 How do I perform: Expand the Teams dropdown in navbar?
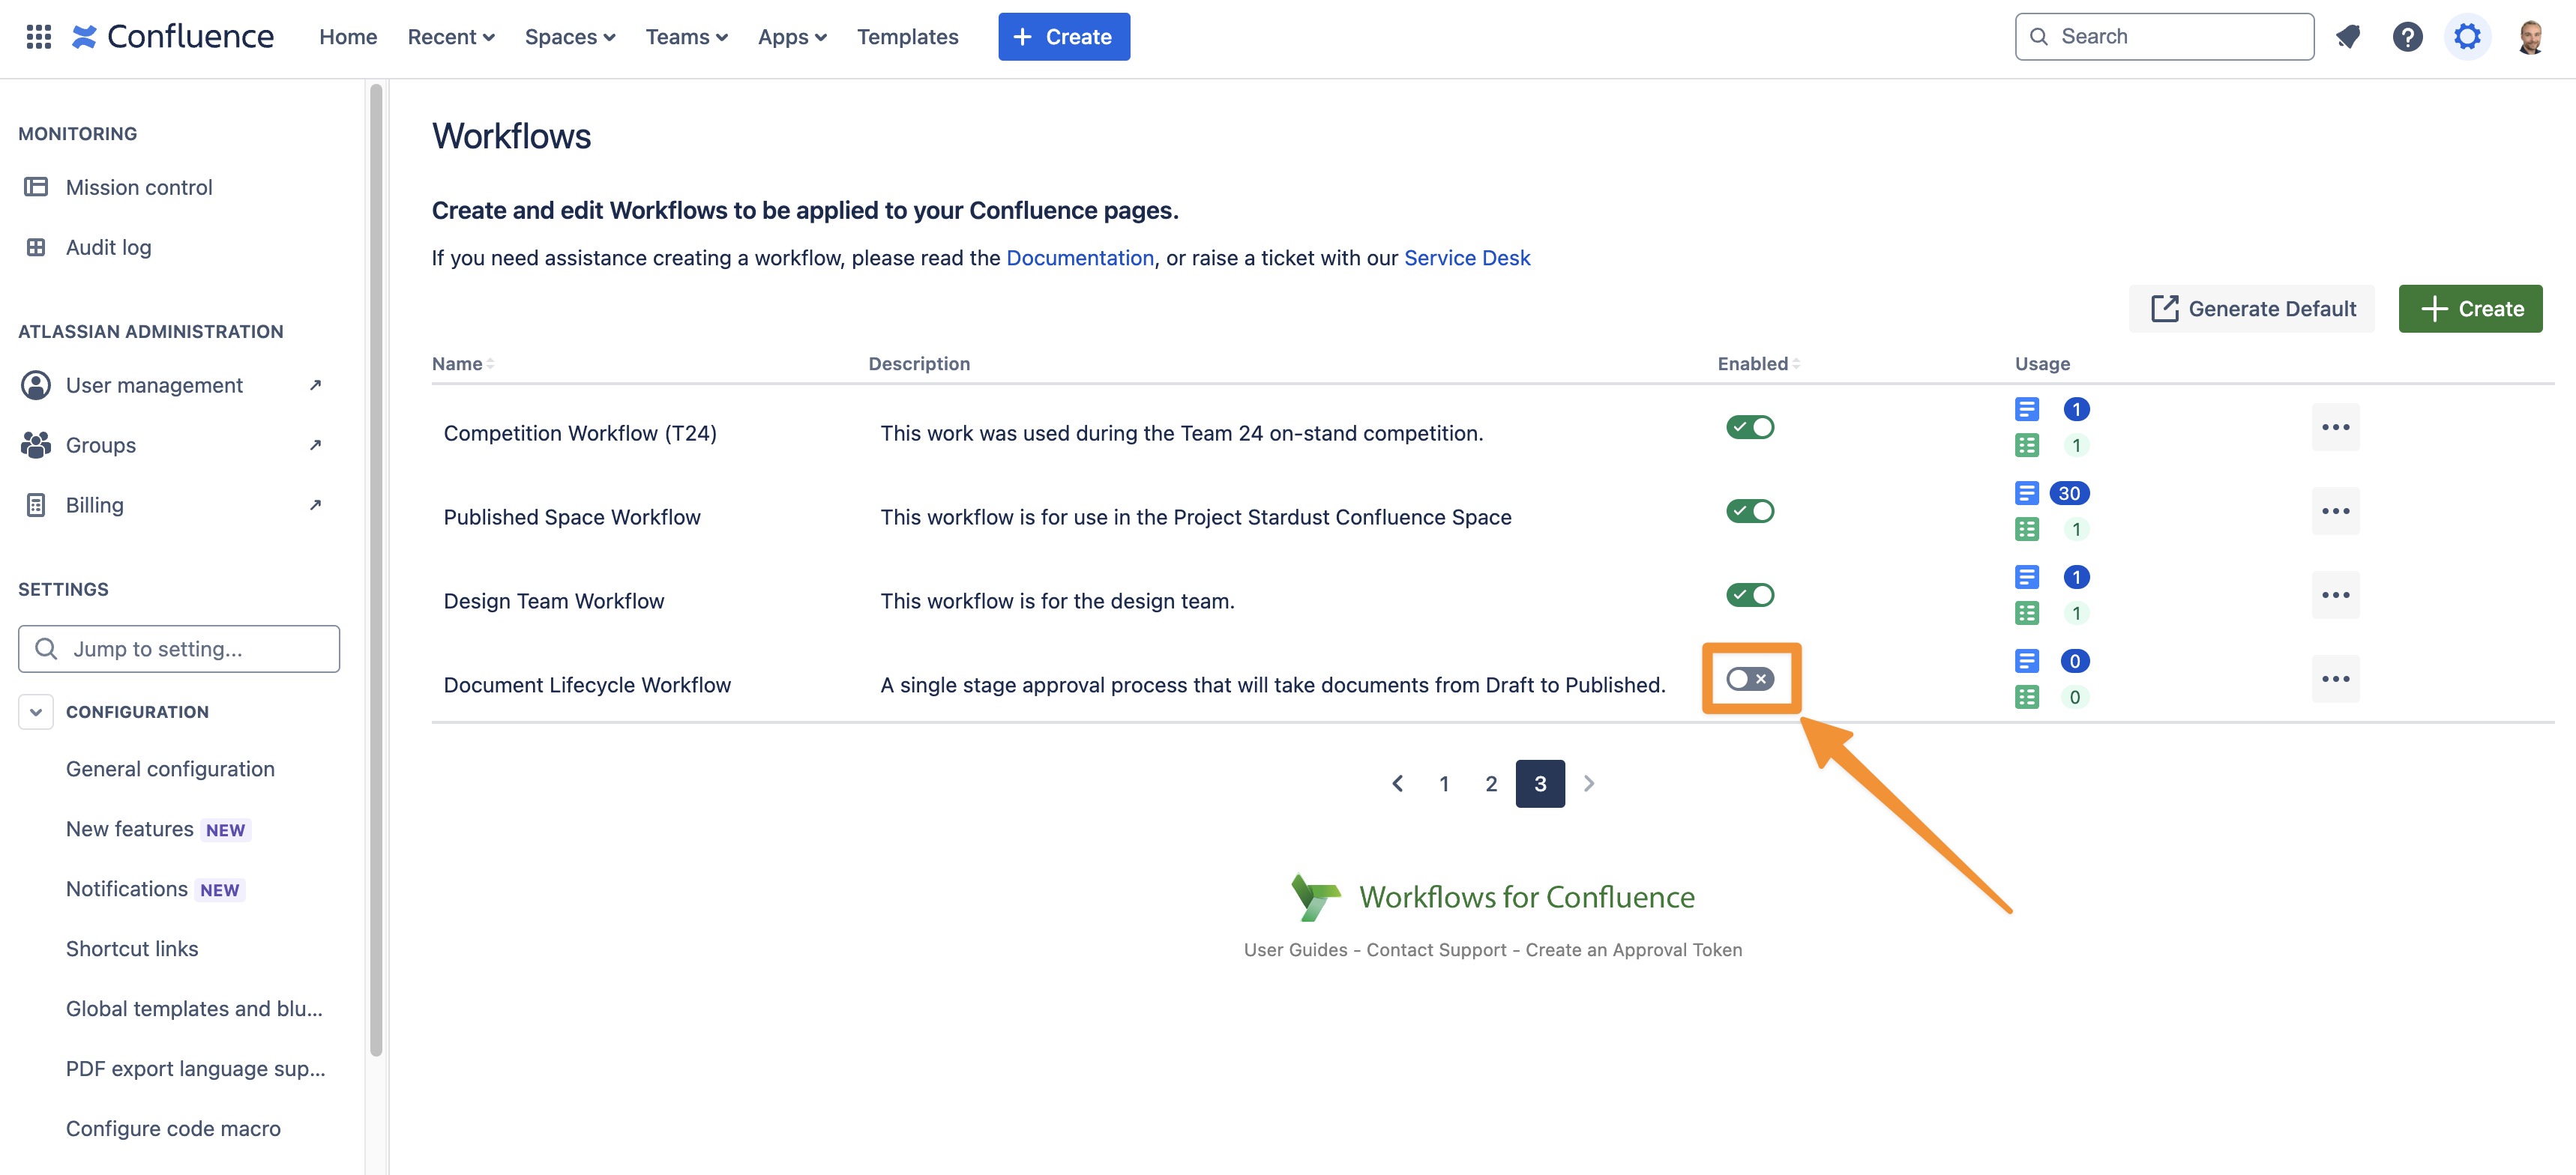(686, 37)
